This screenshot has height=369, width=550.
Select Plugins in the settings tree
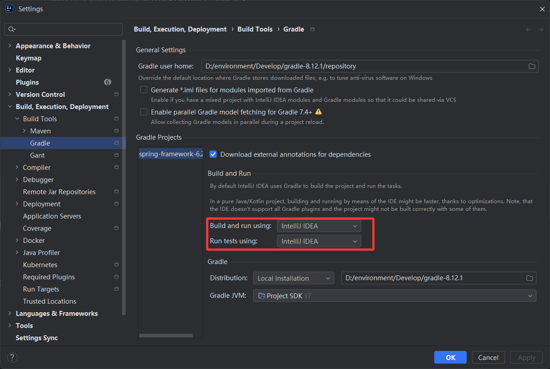click(x=27, y=82)
